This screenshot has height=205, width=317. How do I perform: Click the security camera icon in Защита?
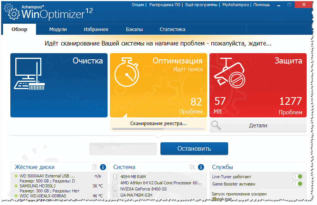point(229,73)
